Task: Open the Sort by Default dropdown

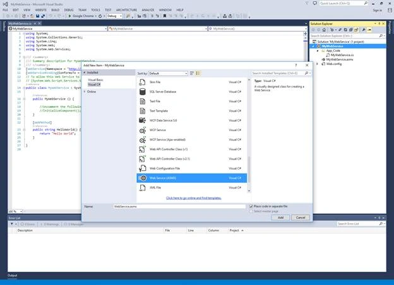Action: point(168,73)
